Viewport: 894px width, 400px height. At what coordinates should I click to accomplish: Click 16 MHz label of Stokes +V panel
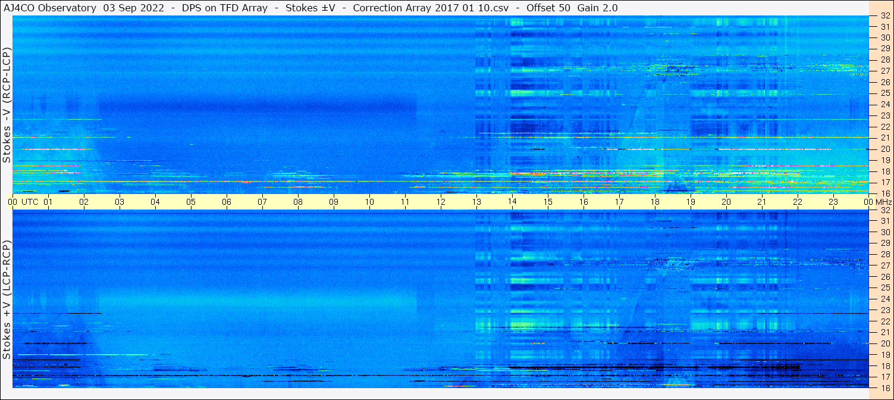884,387
